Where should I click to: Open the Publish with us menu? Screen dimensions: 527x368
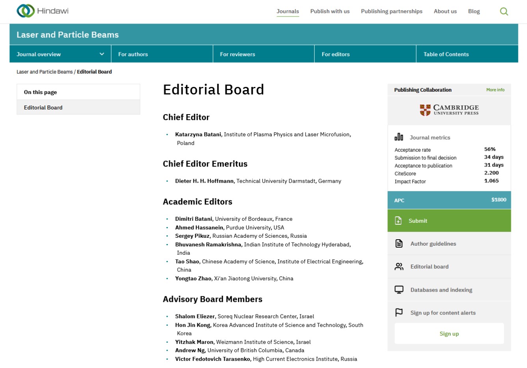[x=330, y=11]
